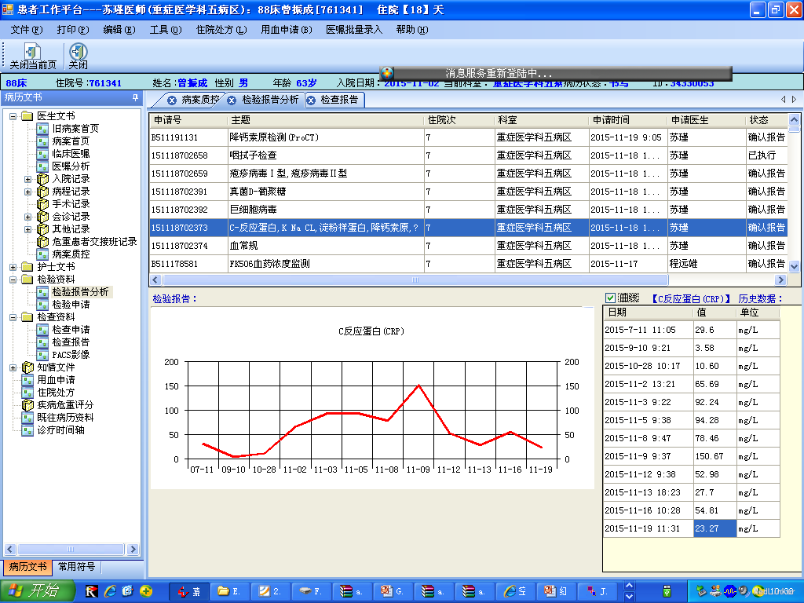
Task: Close the 检查报告 tab via its X icon
Action: [311, 100]
